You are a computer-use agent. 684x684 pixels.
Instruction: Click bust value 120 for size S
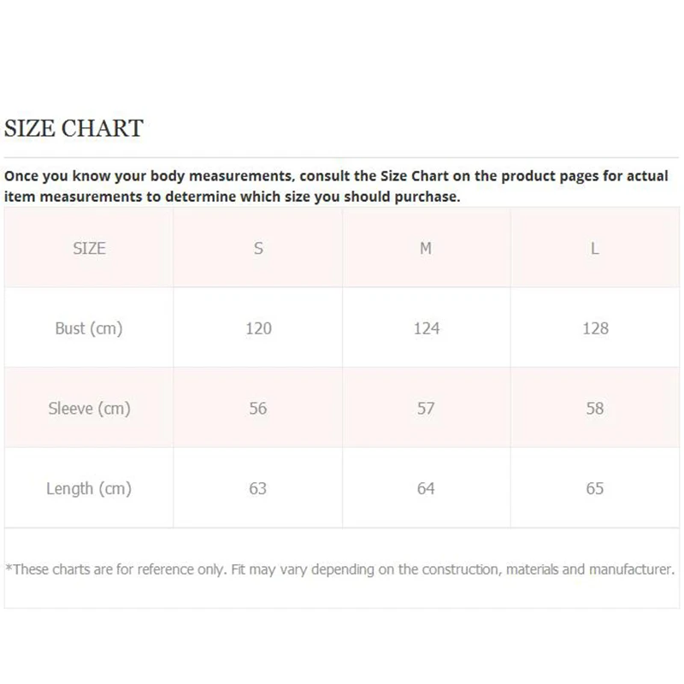[258, 328]
